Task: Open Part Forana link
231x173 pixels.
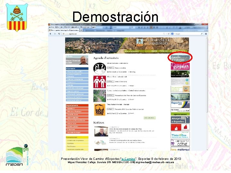Action: tap(77, 146)
